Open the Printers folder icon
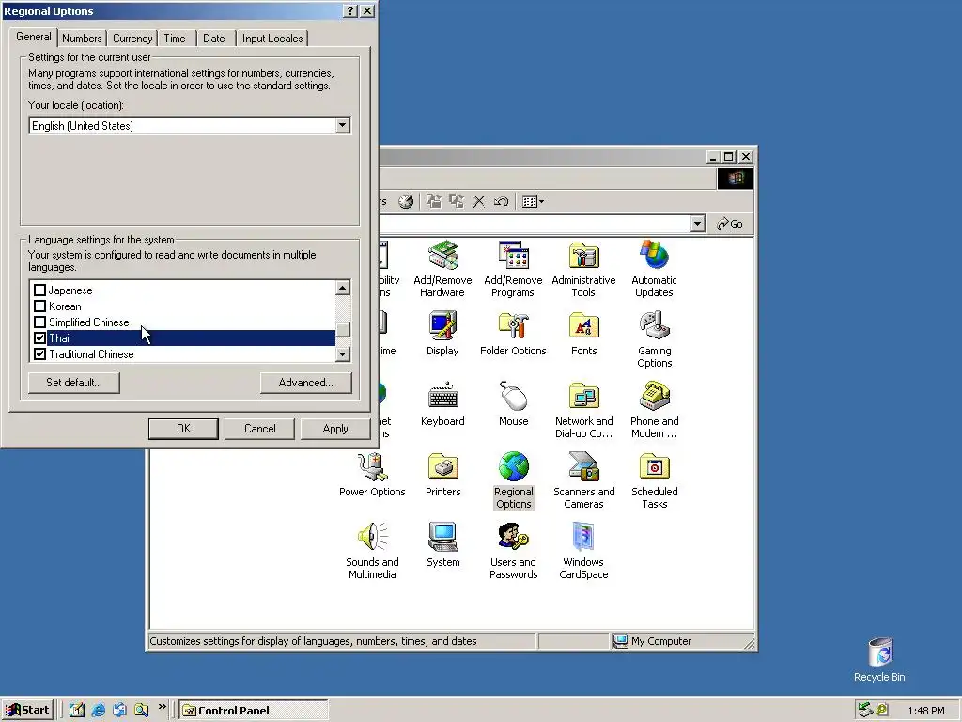The image size is (962, 722). (442, 475)
